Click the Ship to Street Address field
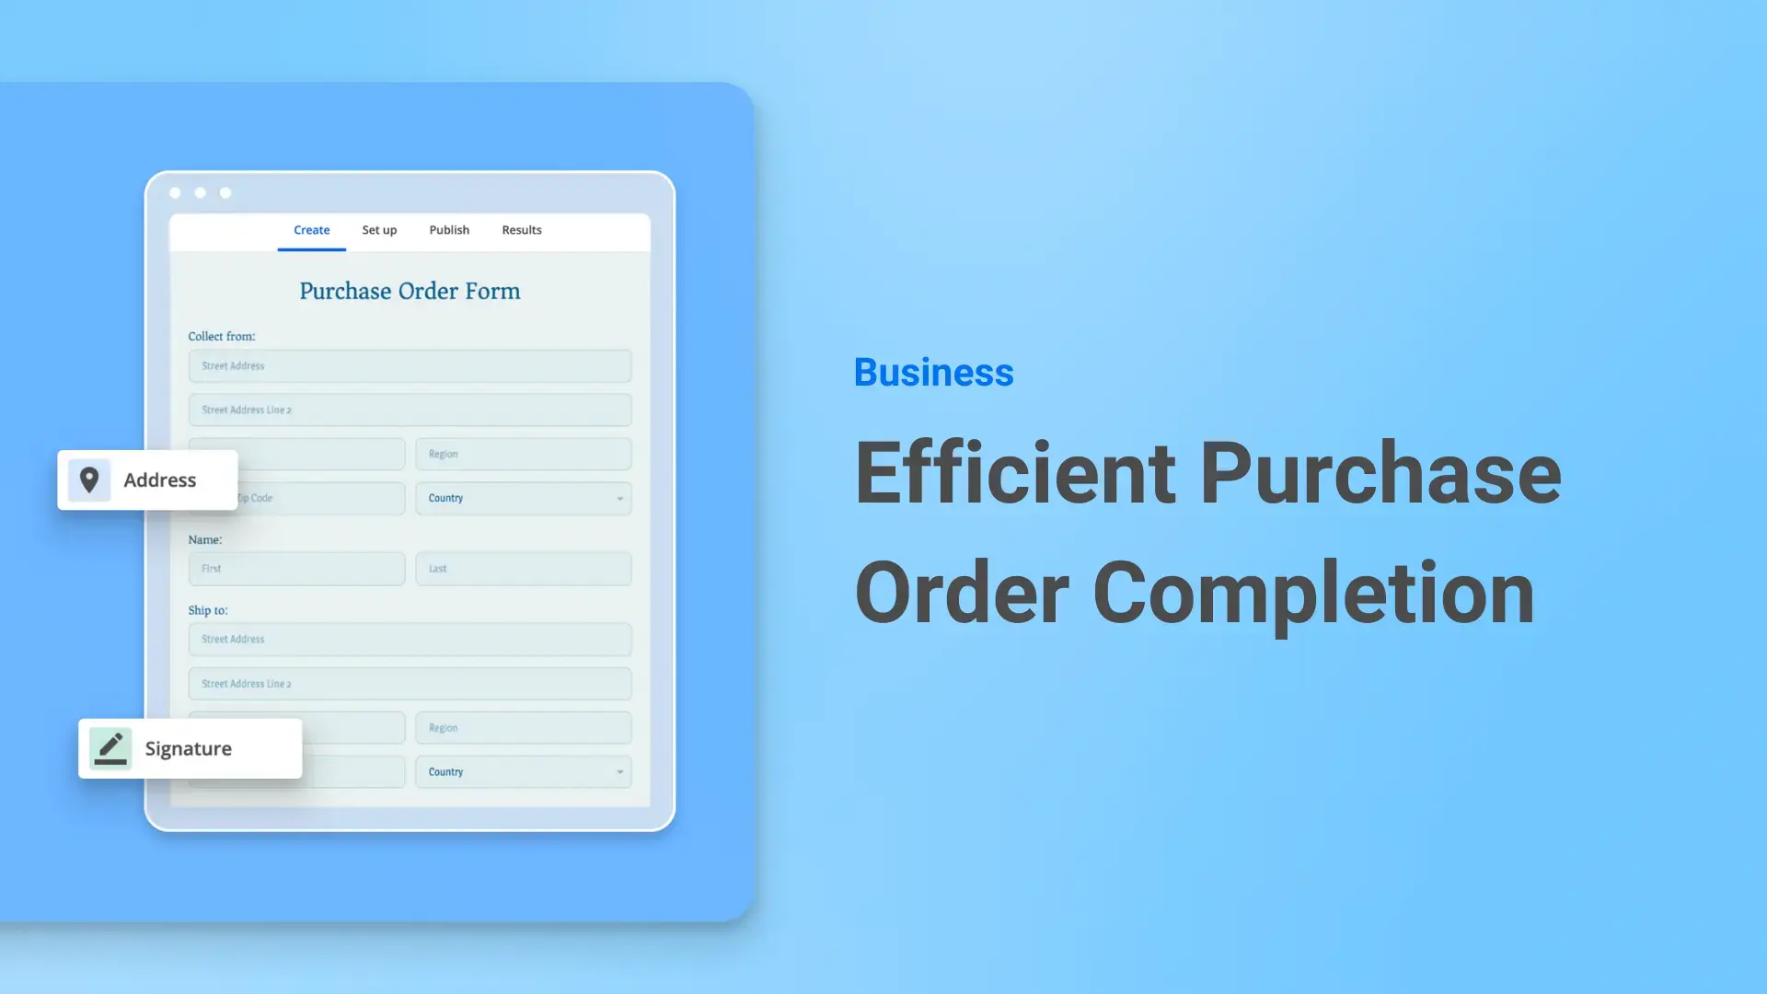This screenshot has width=1767, height=994. tap(409, 640)
